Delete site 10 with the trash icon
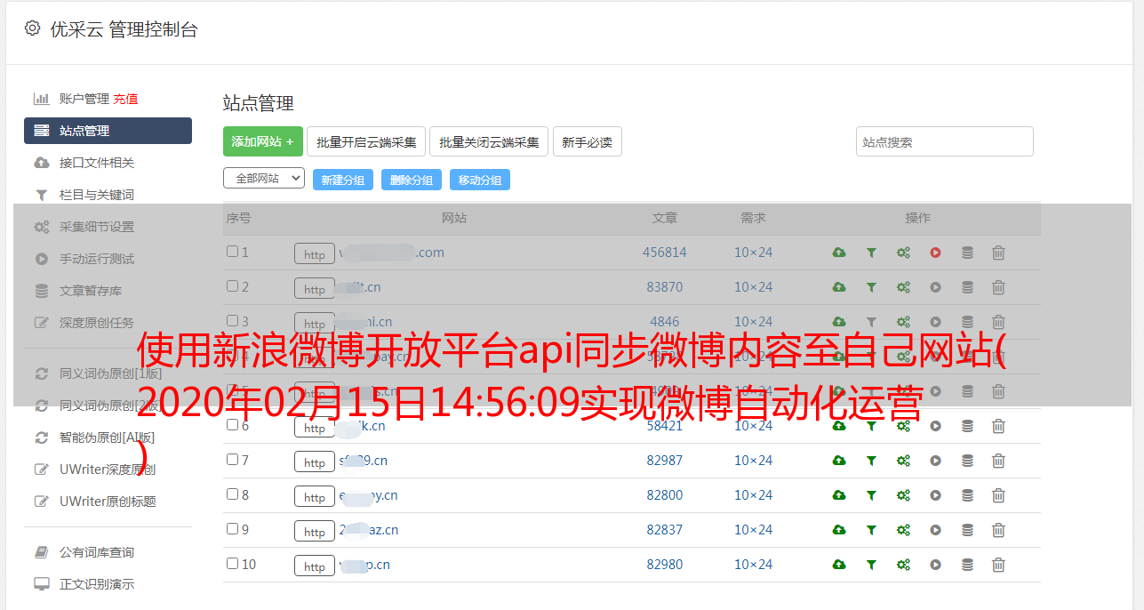This screenshot has width=1144, height=610. [x=998, y=565]
